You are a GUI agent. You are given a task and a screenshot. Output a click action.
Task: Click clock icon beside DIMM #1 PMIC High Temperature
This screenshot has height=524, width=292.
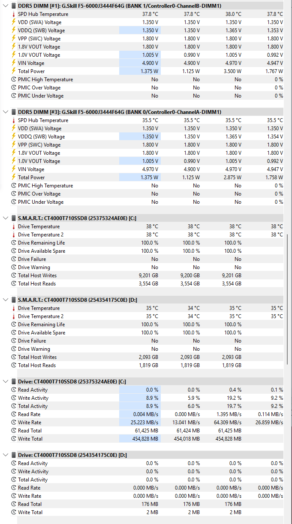tap(14, 80)
